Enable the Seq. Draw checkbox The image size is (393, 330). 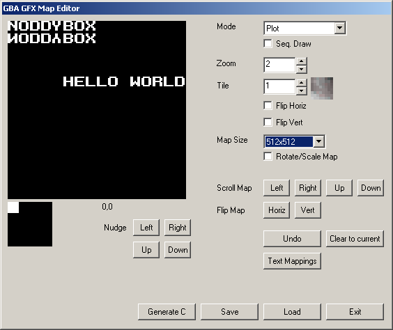[268, 44]
